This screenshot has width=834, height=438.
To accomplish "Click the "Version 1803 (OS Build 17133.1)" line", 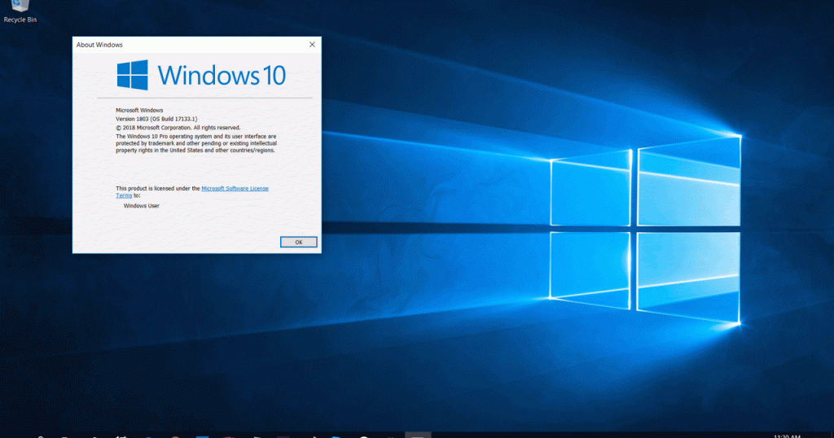I will point(156,119).
